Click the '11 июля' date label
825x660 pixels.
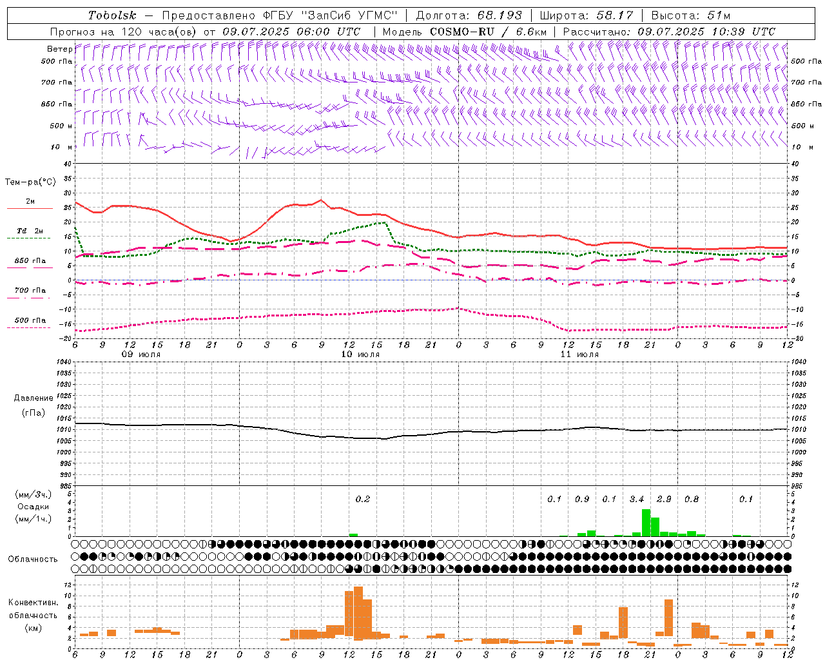(579, 354)
